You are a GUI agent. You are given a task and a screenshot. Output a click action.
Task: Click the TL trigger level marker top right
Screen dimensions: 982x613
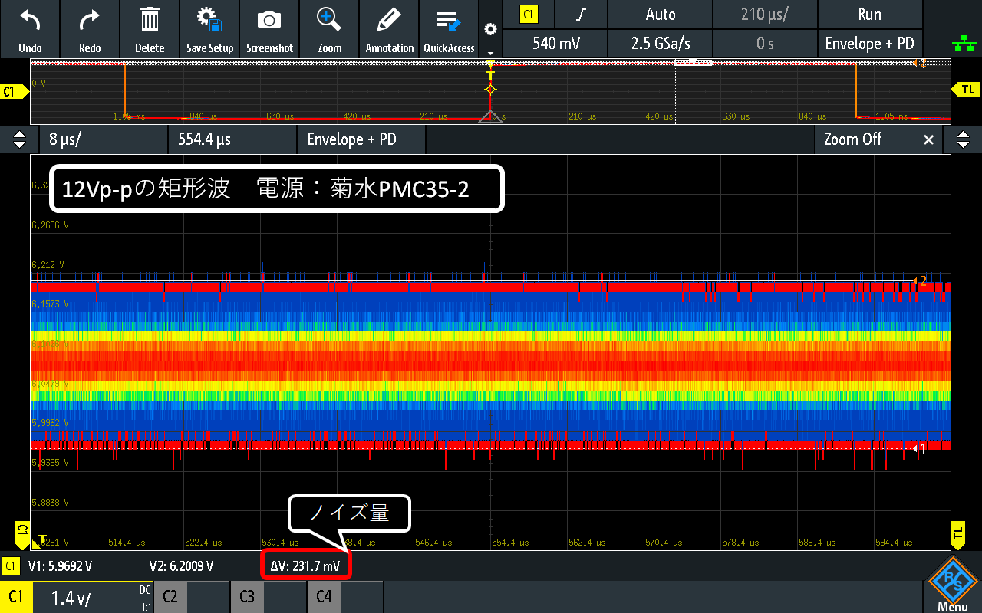(965, 90)
